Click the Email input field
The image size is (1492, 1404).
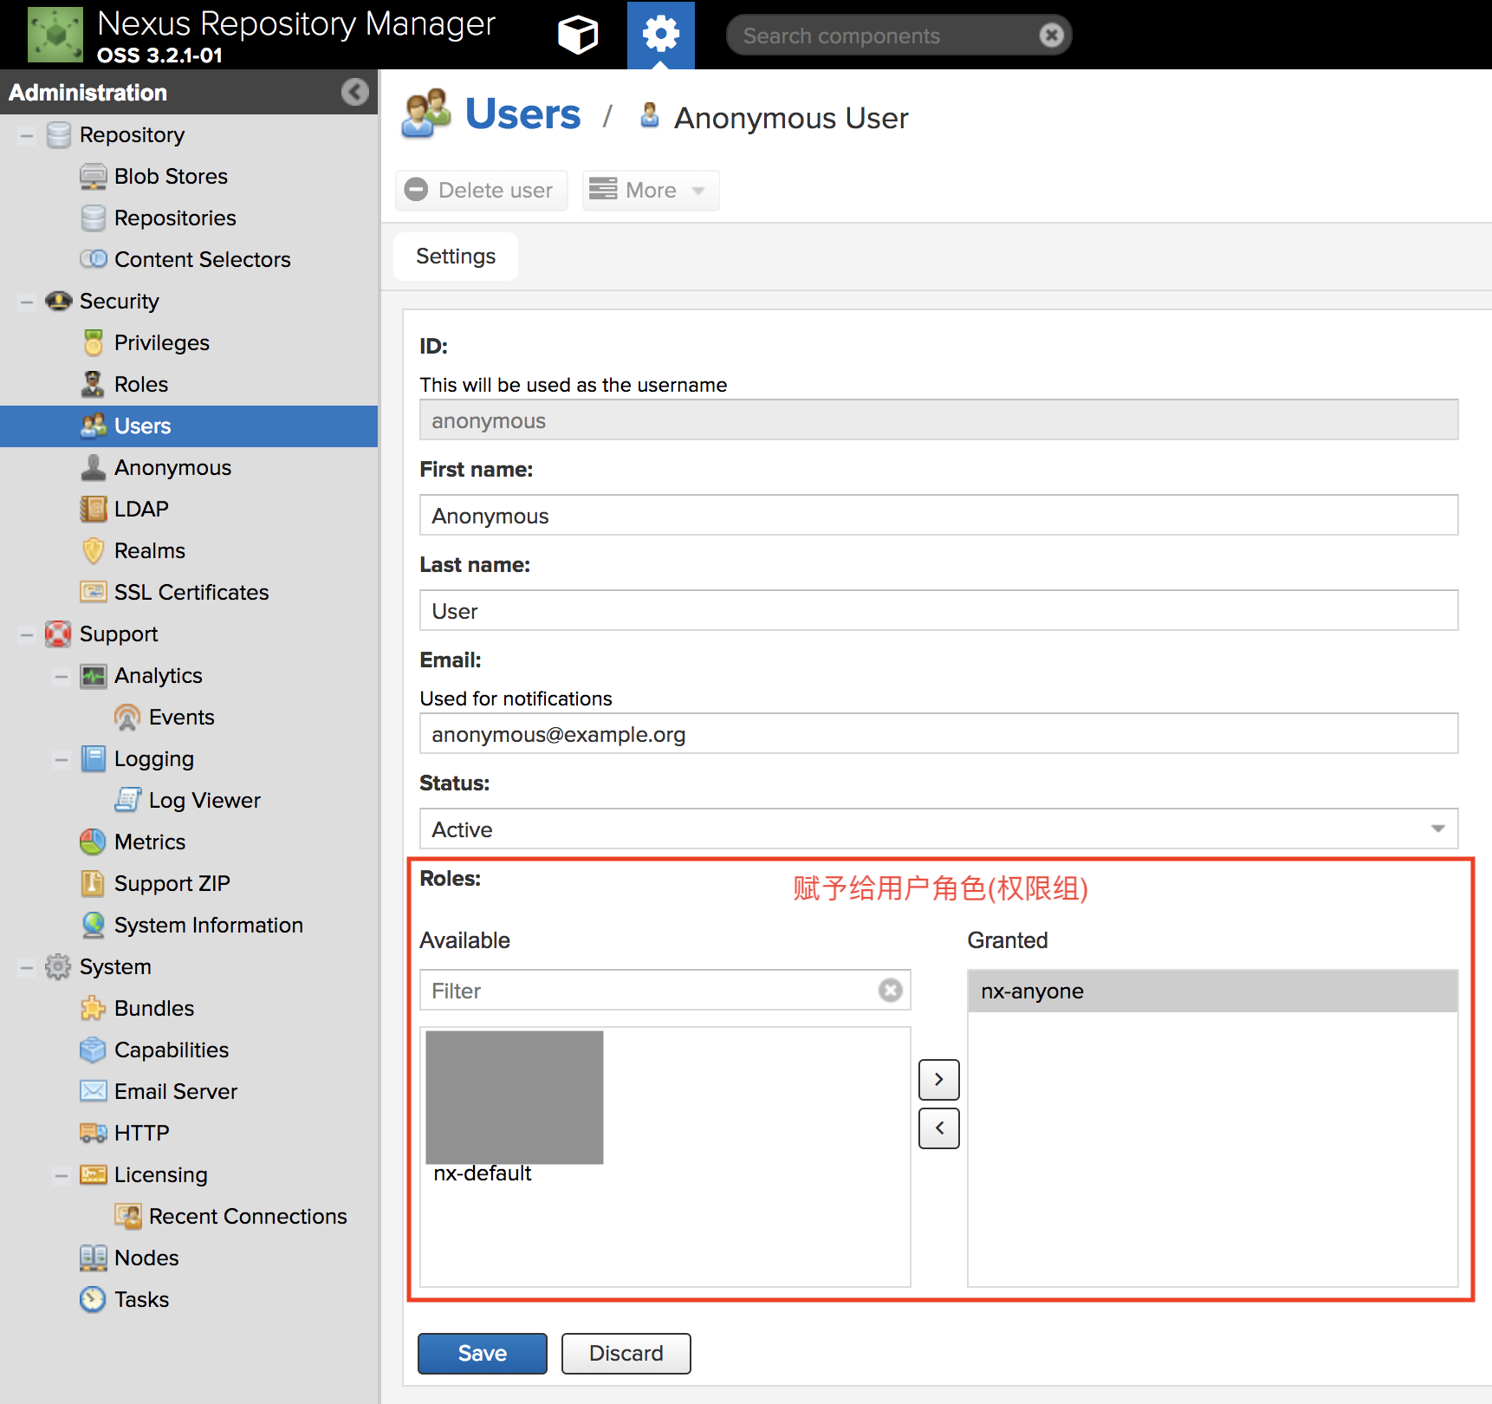[939, 734]
